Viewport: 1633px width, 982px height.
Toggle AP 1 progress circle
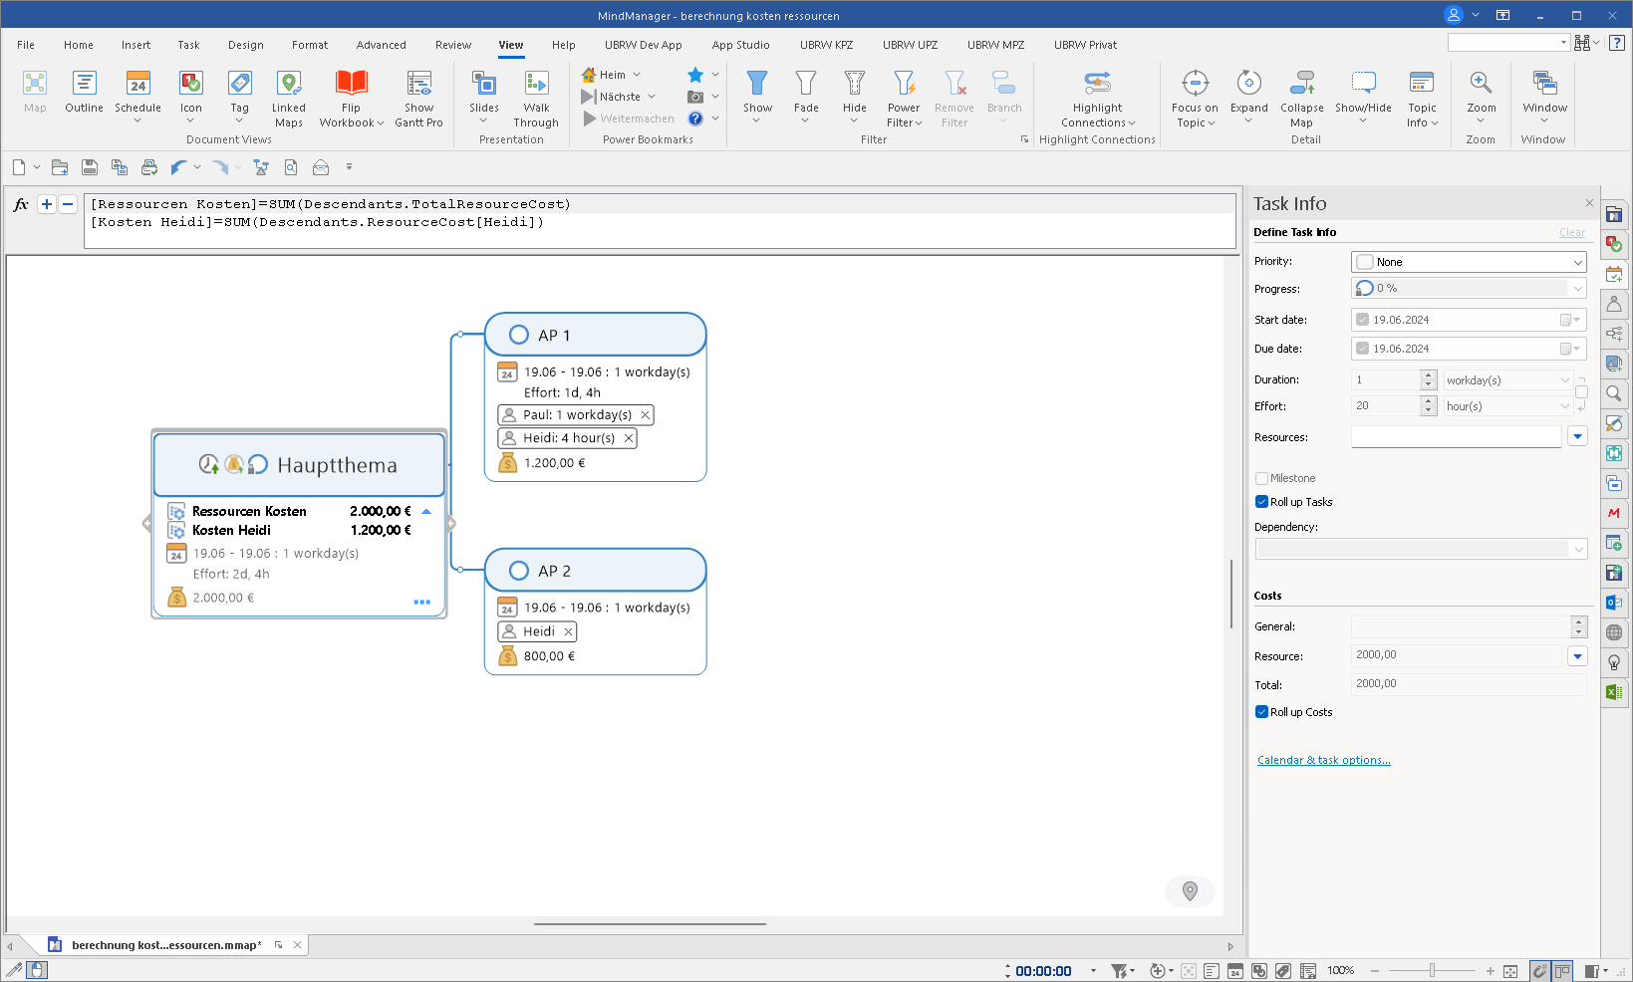[518, 335]
